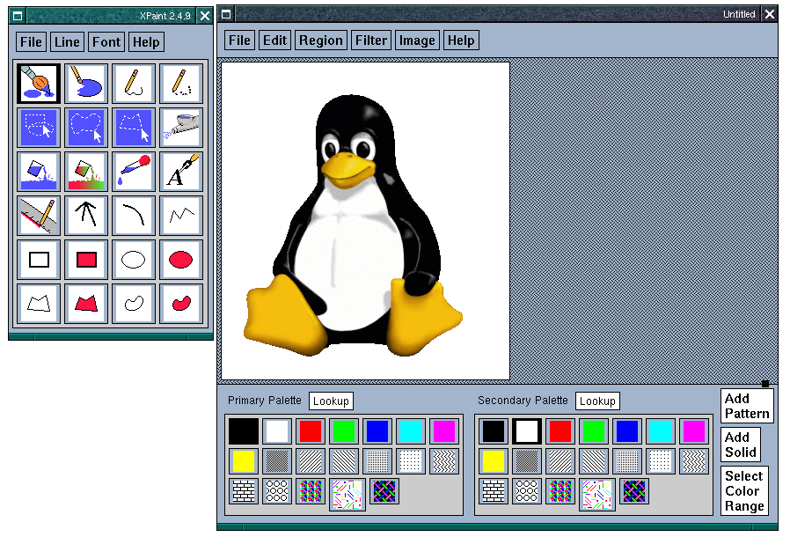The height and width of the screenshot is (537, 790).
Task: Pick magenta in the Primary Palette
Action: 444,431
